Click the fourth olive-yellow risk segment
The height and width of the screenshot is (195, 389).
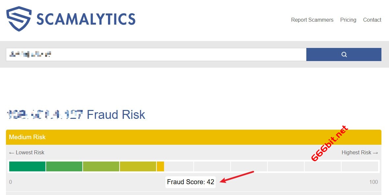click(x=138, y=166)
